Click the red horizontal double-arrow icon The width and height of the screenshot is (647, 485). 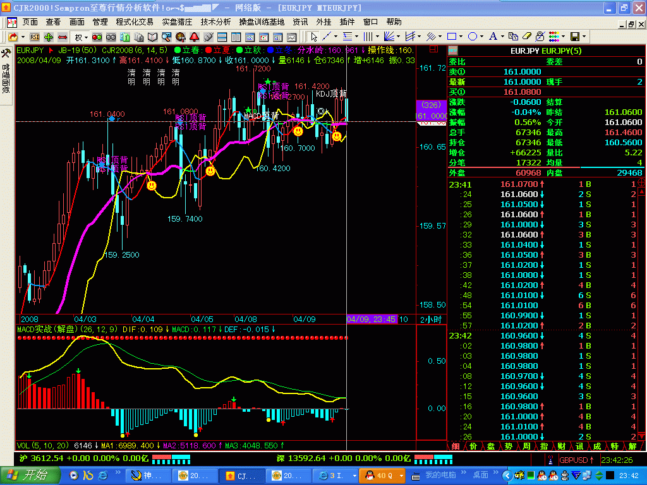tap(63, 37)
